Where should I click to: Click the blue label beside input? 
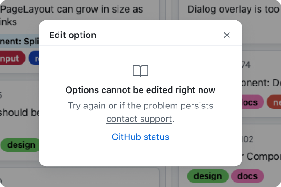34,58
